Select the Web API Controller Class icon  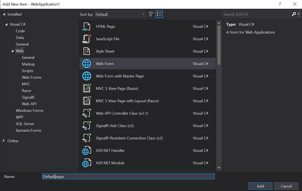(x=87, y=113)
